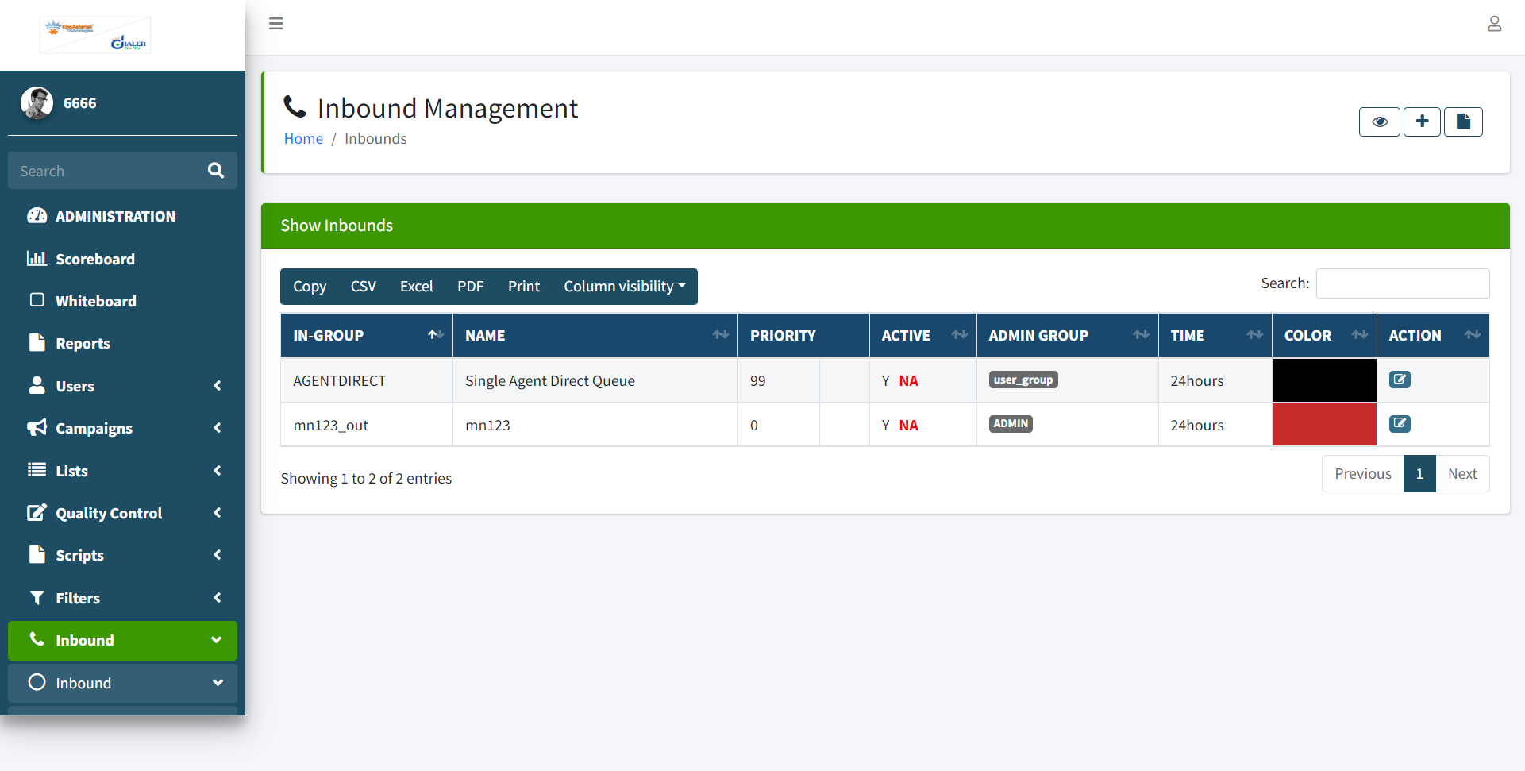Screen dimensions: 1525x771
Task: Click the sidebar search magnifier icon
Action: click(x=216, y=171)
